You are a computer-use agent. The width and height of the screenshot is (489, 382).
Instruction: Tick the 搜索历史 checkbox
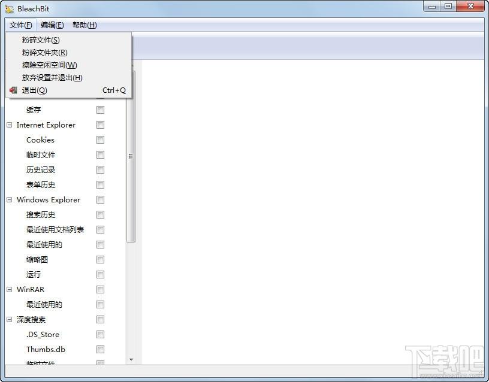tap(101, 215)
